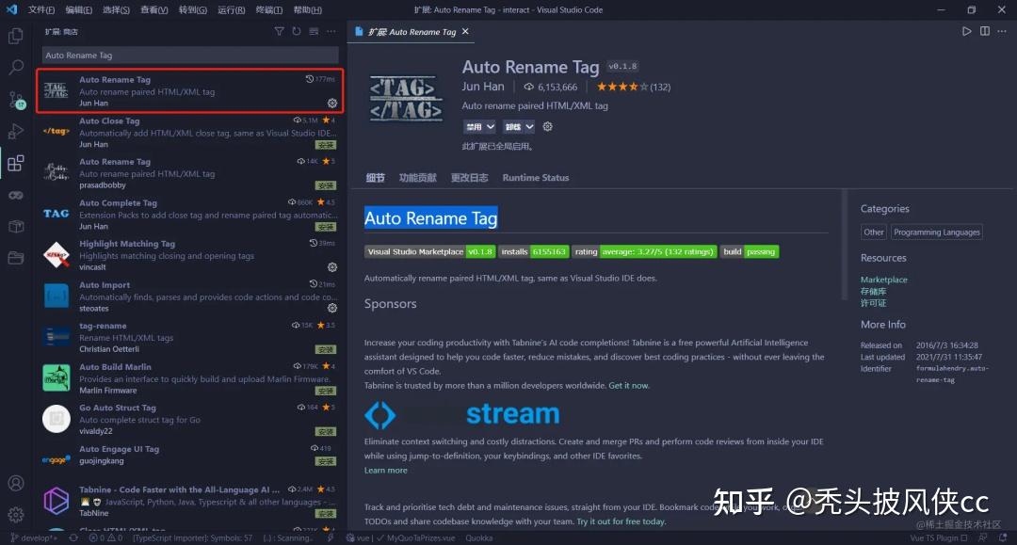Click Try it out for free today link
1017x545 pixels.
point(621,521)
